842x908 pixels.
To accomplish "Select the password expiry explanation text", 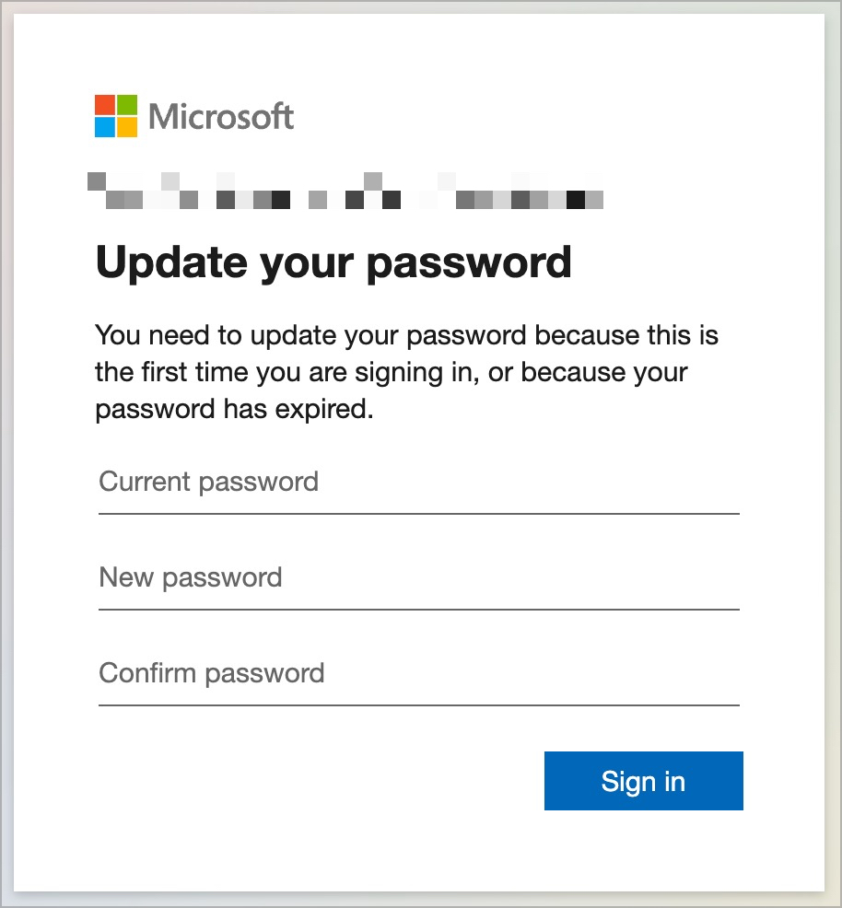I will click(x=405, y=372).
